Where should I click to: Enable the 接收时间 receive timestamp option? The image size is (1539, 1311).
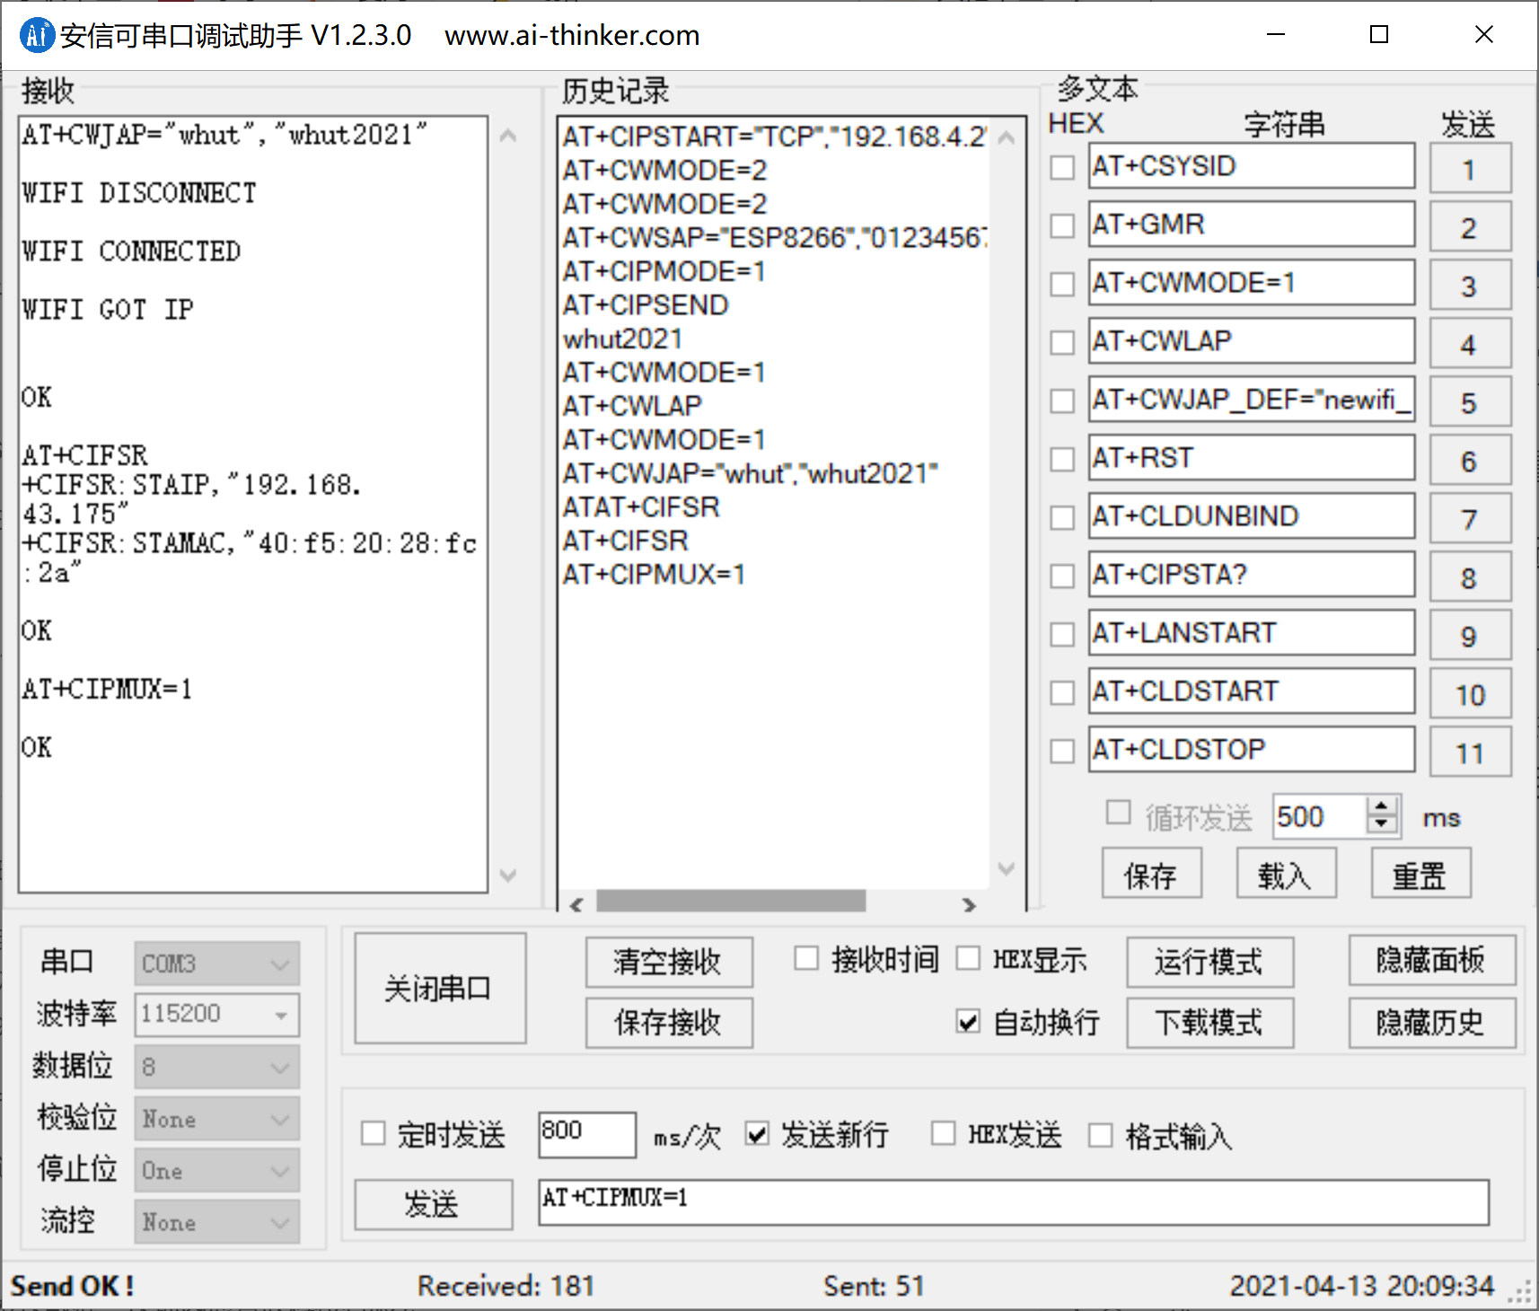tap(805, 959)
